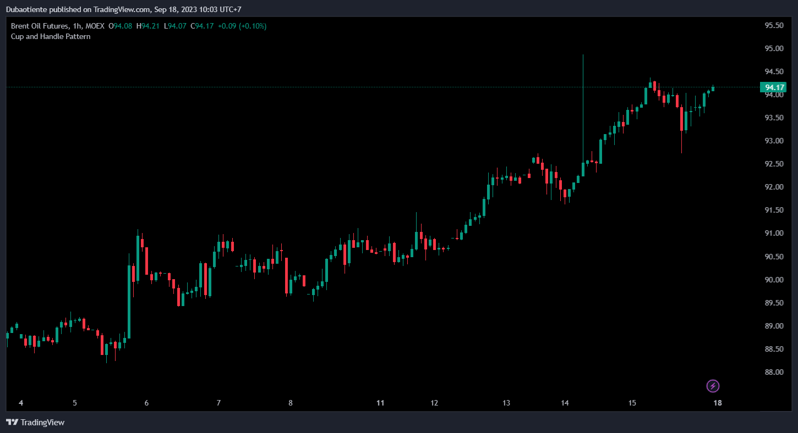
Task: Click the 1h interval in chart legend
Action: click(76, 26)
